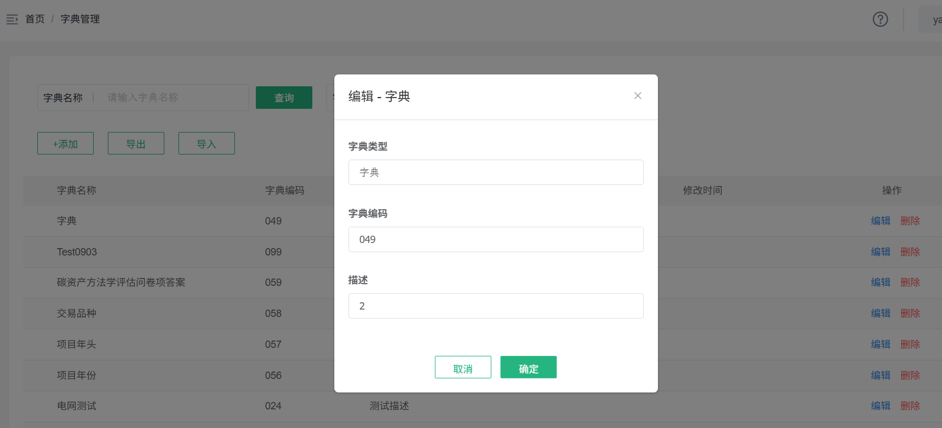The height and width of the screenshot is (428, 942).
Task: Delete the 交易品种 row
Action: click(910, 313)
